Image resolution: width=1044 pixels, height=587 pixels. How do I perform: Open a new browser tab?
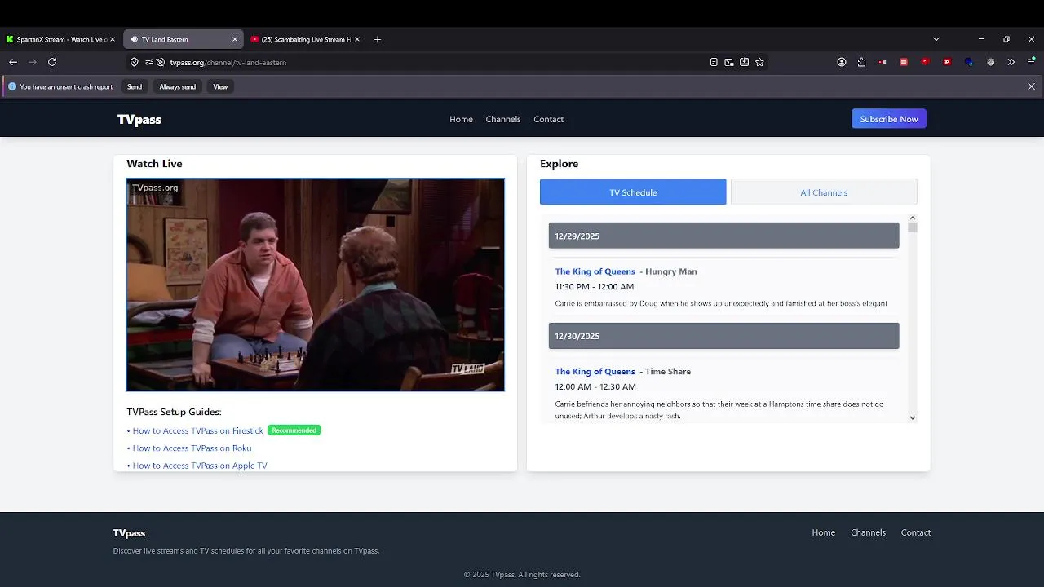(x=377, y=39)
